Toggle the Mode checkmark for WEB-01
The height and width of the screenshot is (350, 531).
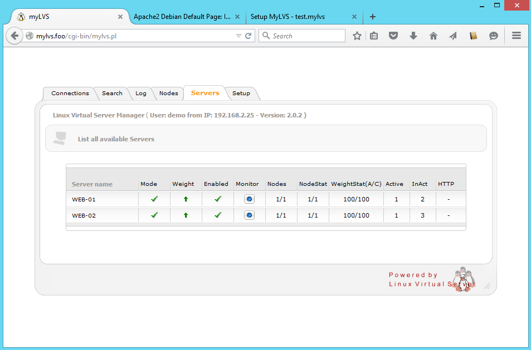coord(154,199)
